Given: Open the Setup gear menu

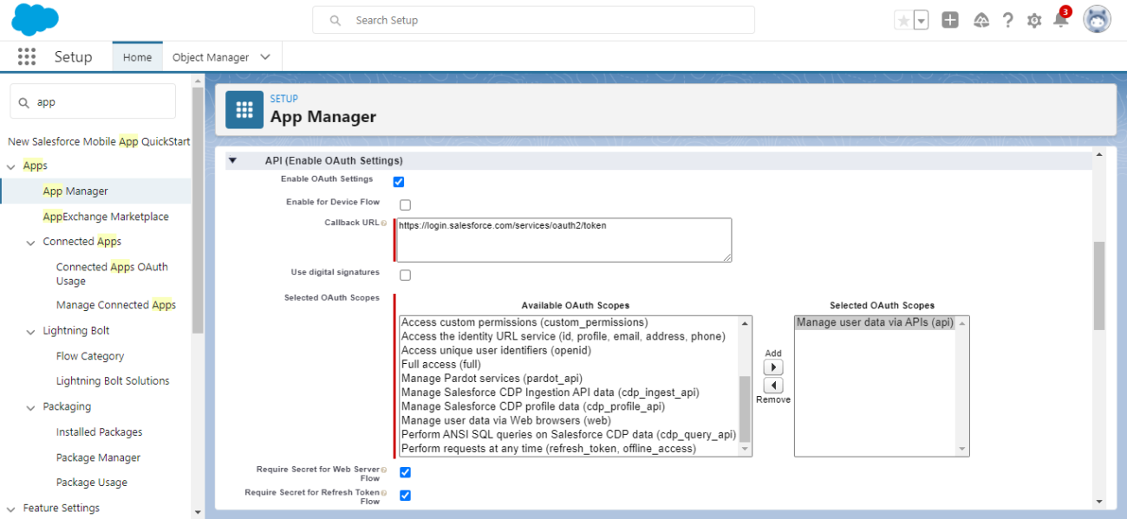Looking at the screenshot, I should pos(1034,21).
